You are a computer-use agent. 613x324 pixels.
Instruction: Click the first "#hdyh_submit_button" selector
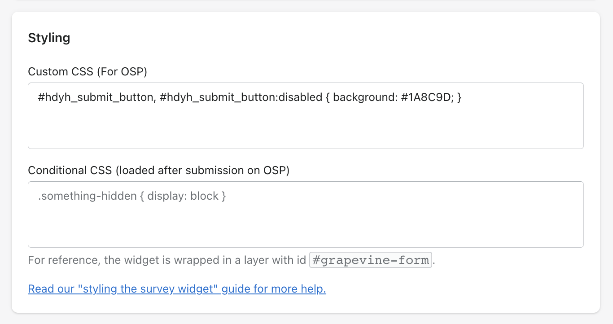coord(96,97)
